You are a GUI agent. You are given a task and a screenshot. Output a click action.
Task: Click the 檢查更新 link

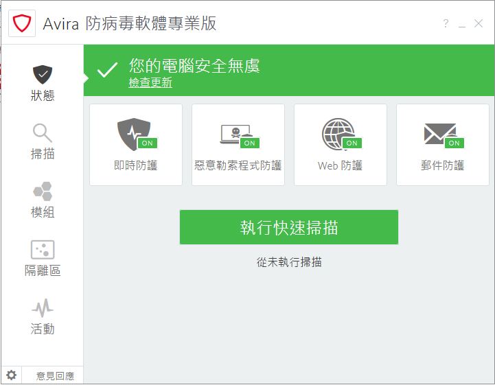tap(150, 83)
